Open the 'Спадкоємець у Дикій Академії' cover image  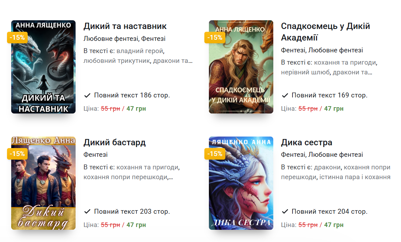coord(241,67)
